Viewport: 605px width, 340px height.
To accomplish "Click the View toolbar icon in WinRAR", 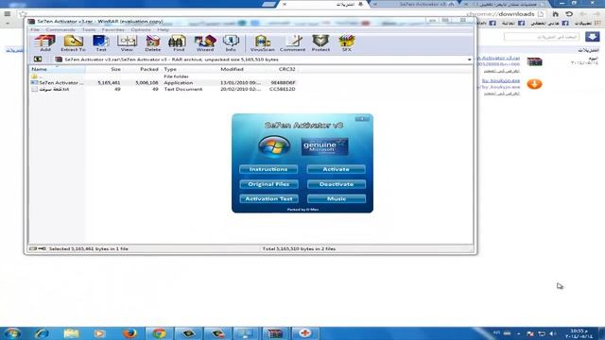I will coord(127,42).
